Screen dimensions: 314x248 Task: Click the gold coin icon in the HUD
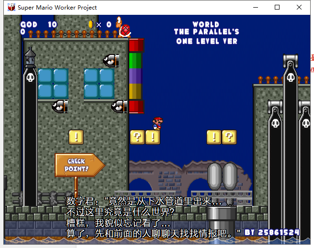(91, 24)
